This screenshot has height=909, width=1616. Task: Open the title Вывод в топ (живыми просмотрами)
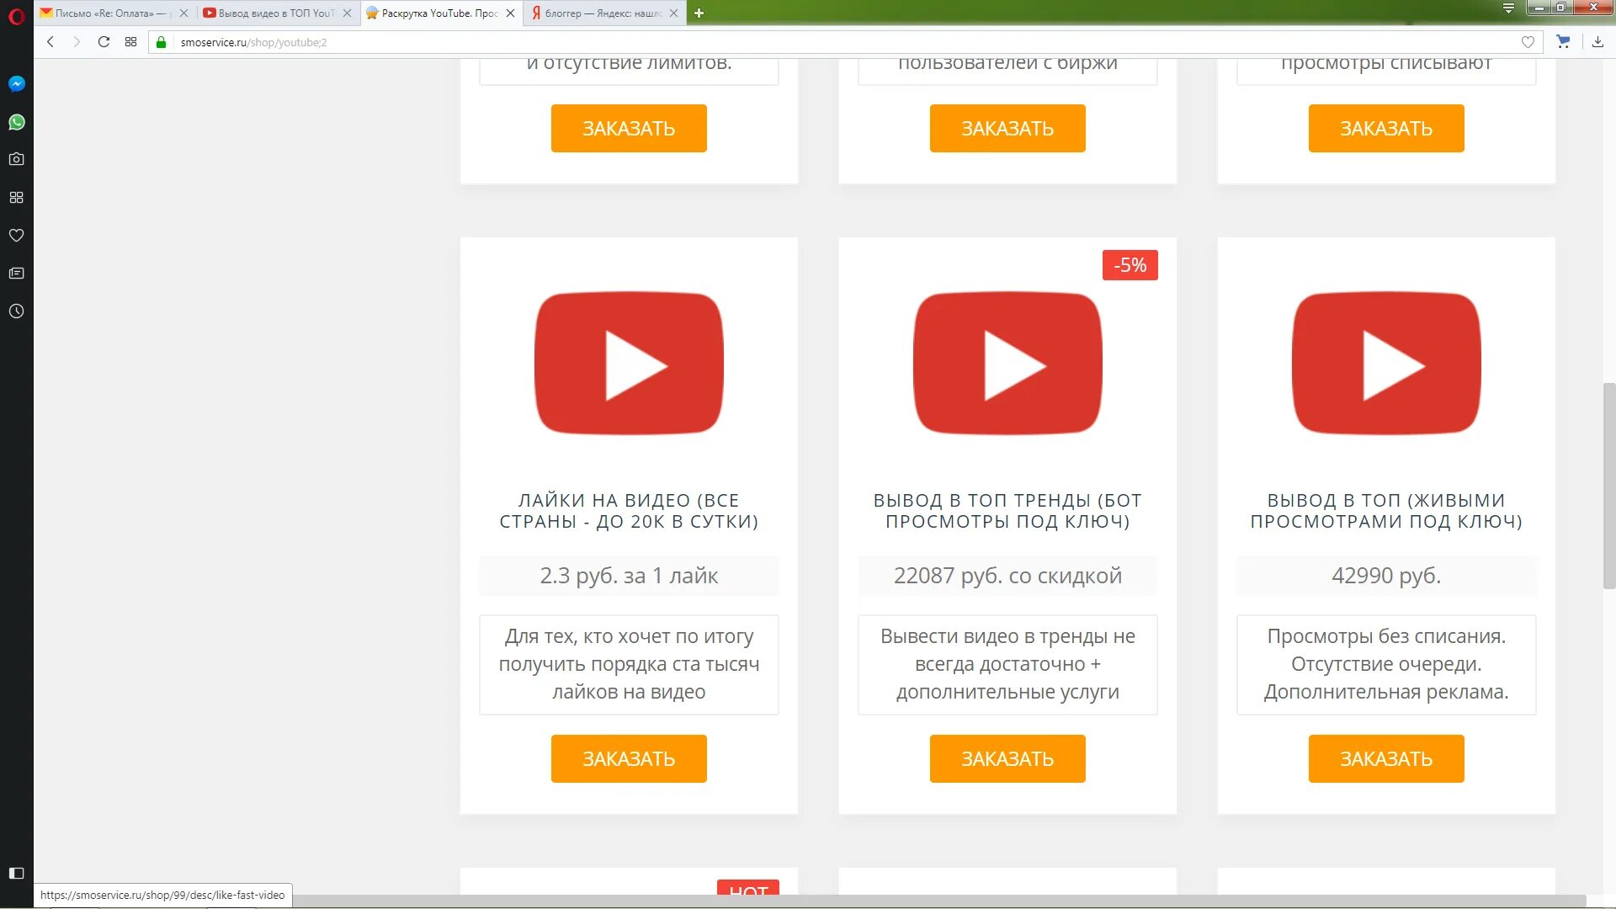[1386, 511]
